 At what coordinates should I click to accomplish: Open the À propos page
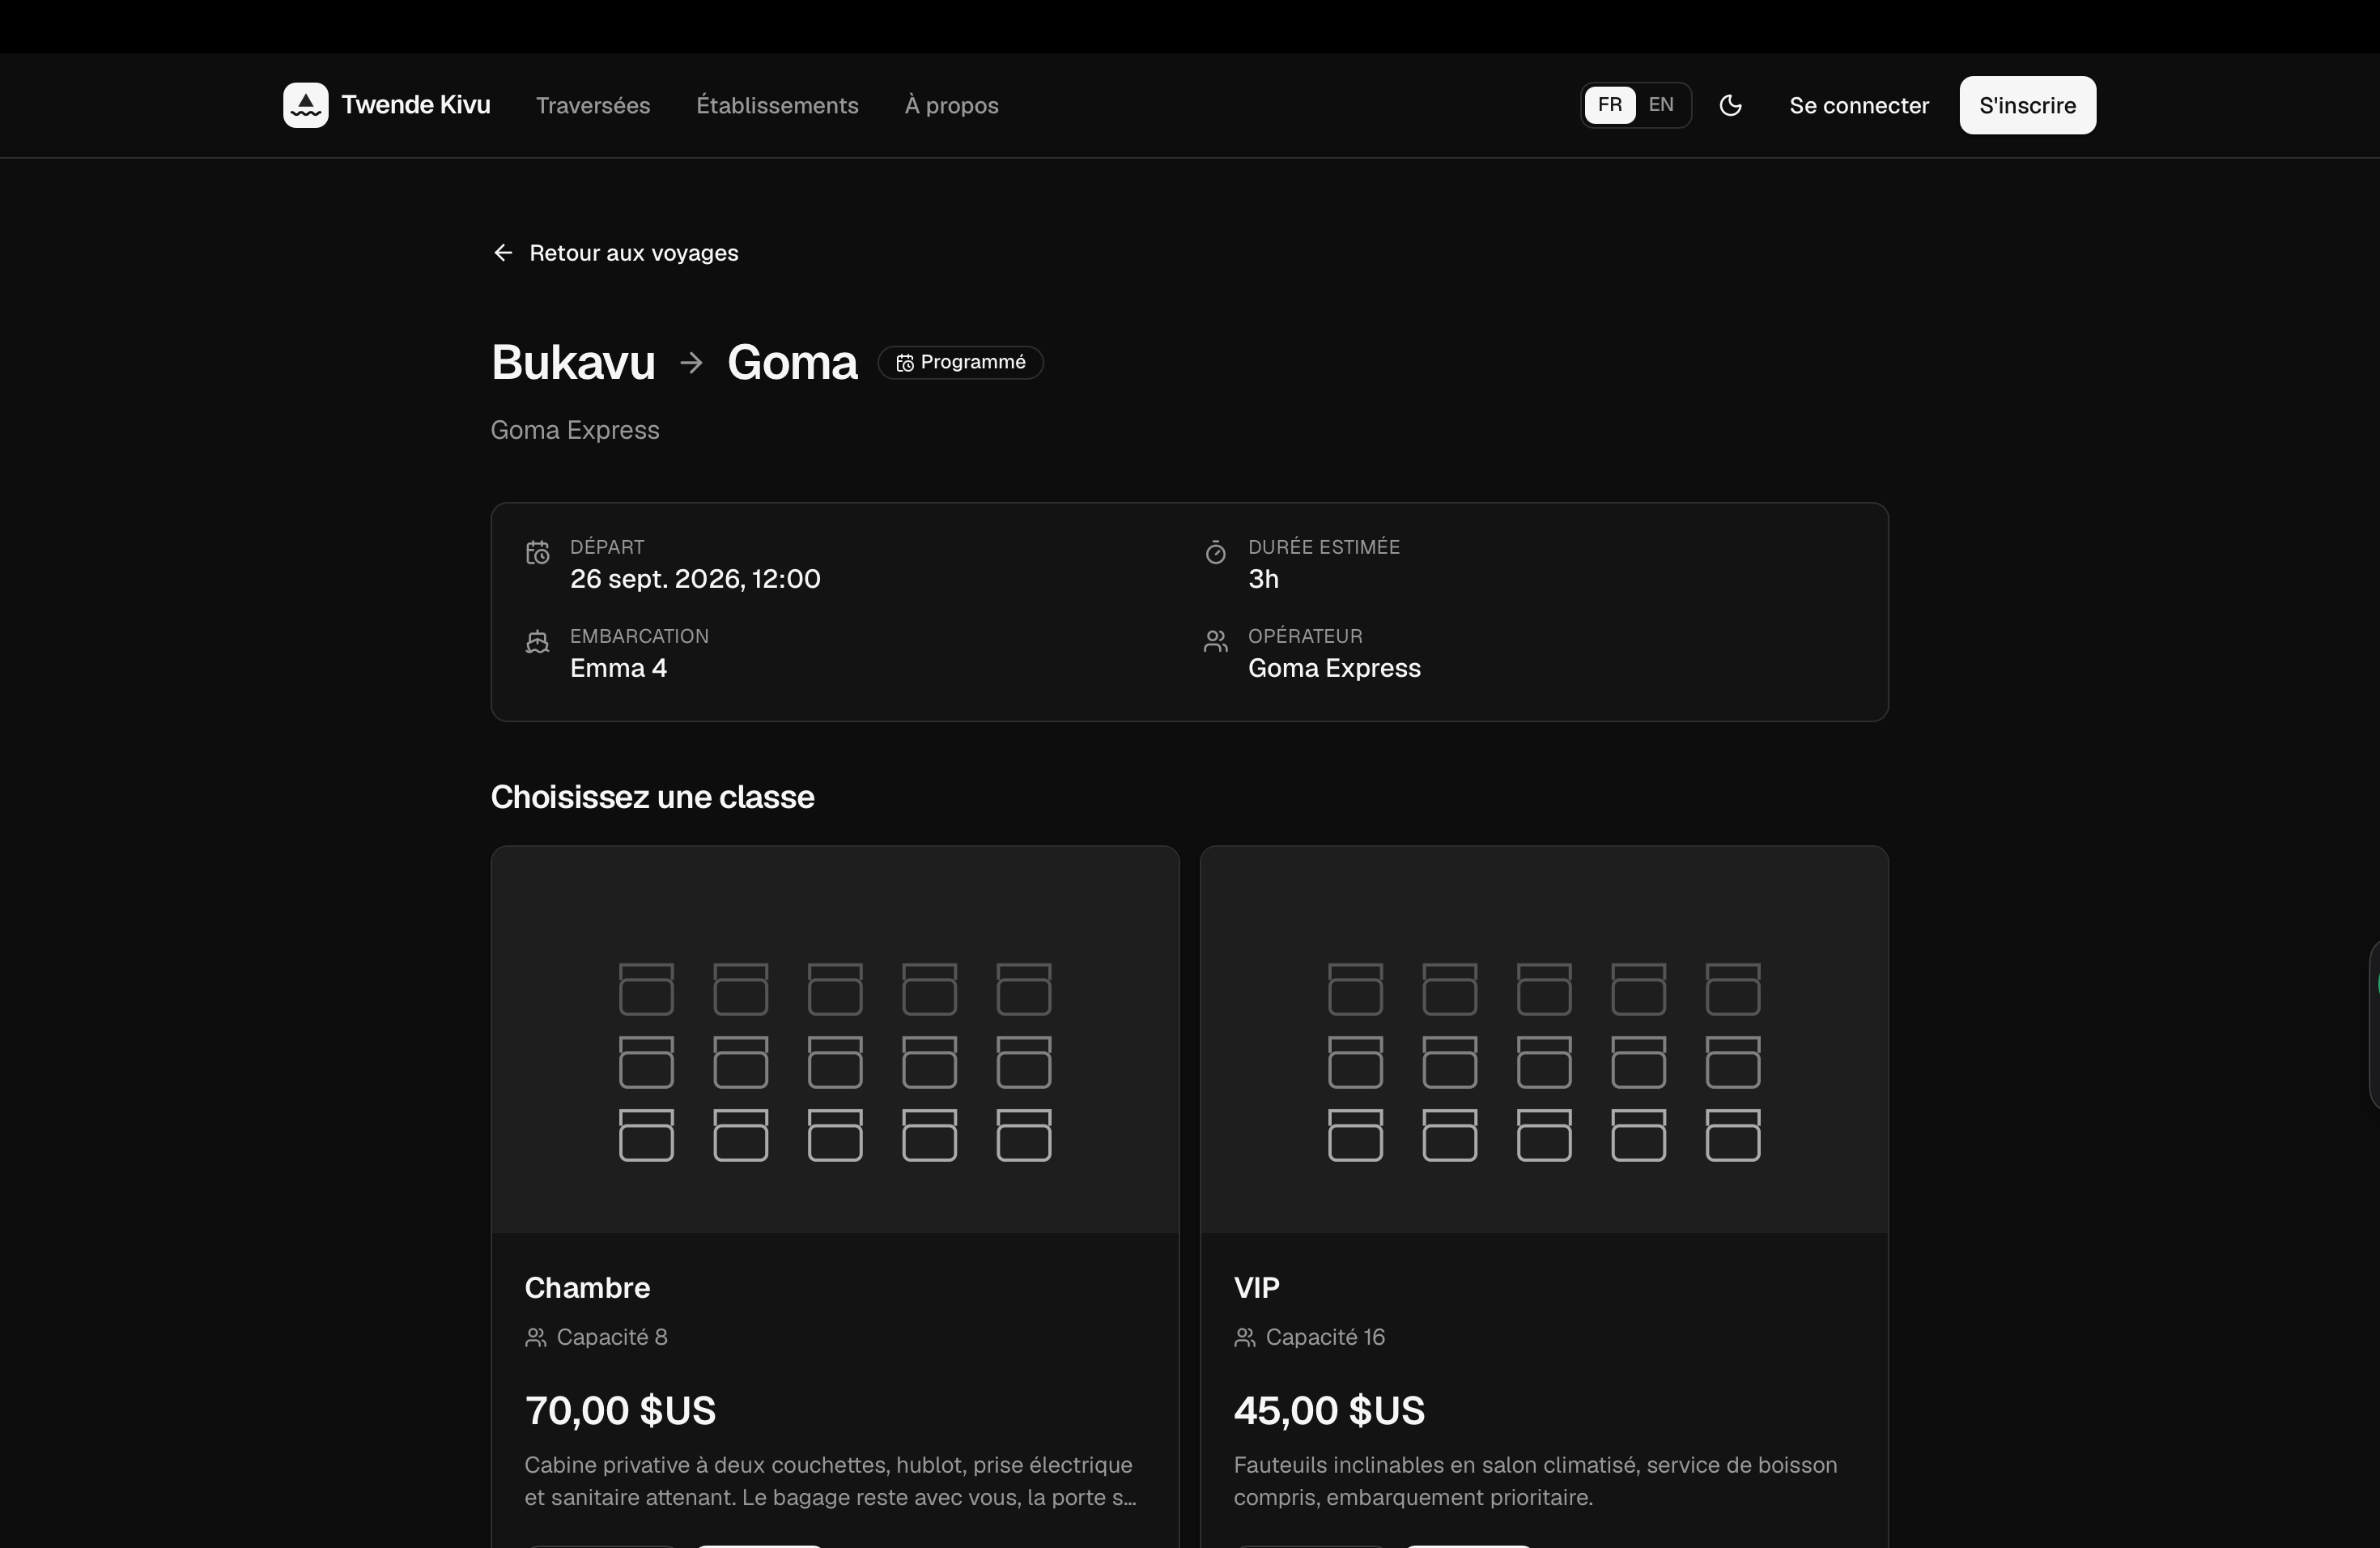coord(951,105)
